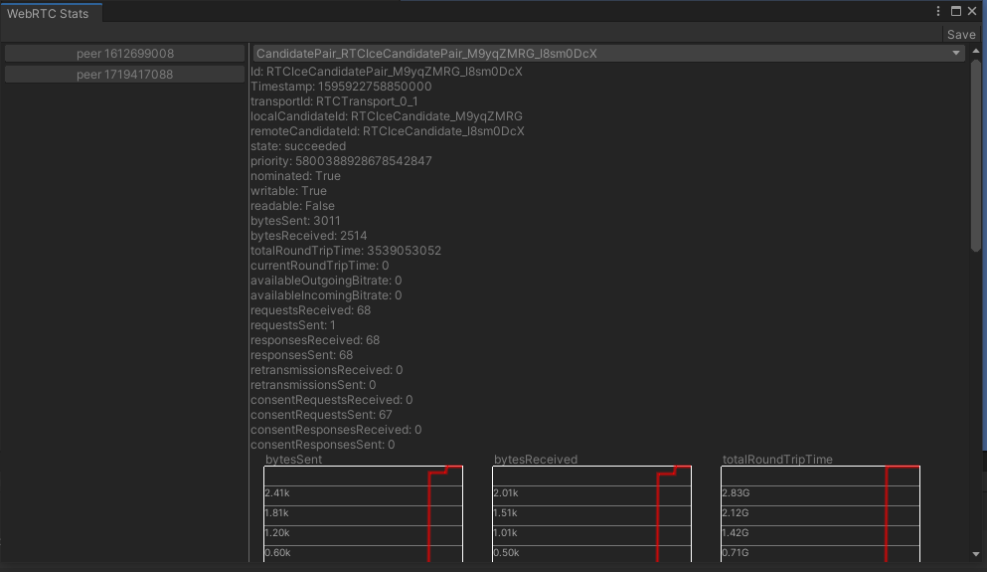Viewport: 987px width, 572px height.
Task: Click the 'requestsReceived: 68' line
Action: [311, 310]
